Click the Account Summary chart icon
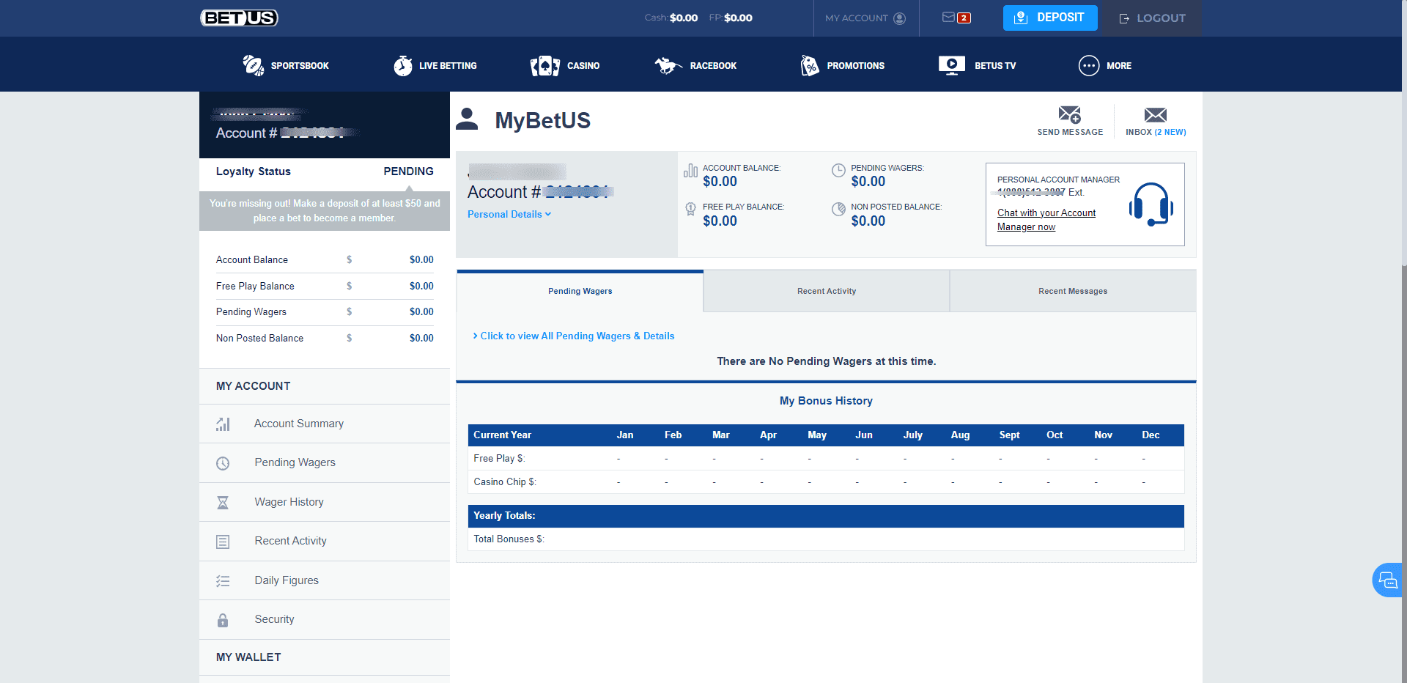The height and width of the screenshot is (683, 1407). (x=223, y=424)
